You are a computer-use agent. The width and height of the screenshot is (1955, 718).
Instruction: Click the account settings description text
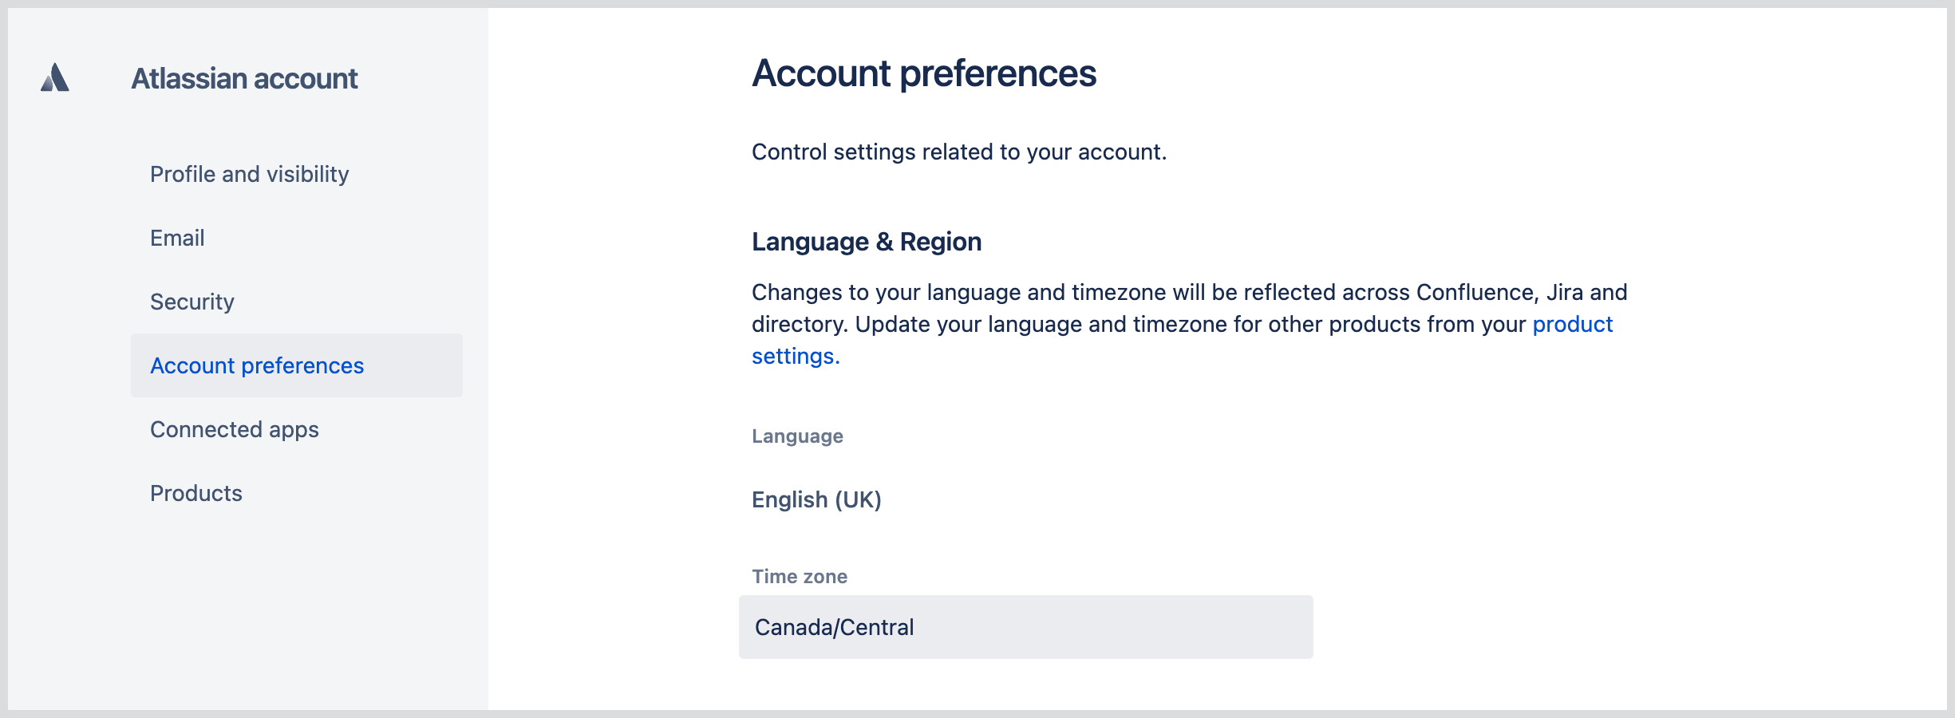coord(958,151)
